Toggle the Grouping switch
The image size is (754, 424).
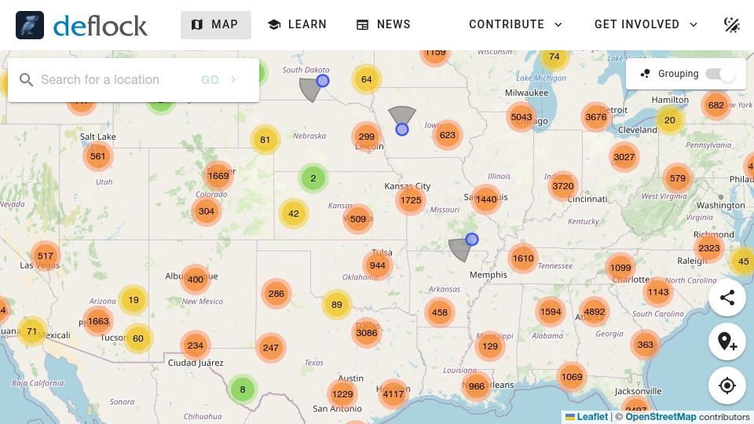pyautogui.click(x=720, y=74)
